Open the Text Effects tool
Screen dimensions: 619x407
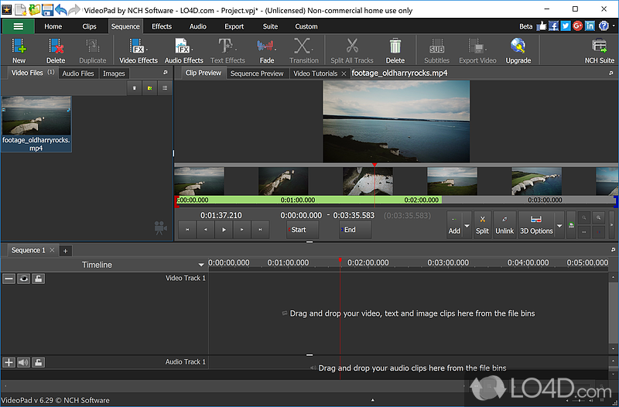click(227, 50)
